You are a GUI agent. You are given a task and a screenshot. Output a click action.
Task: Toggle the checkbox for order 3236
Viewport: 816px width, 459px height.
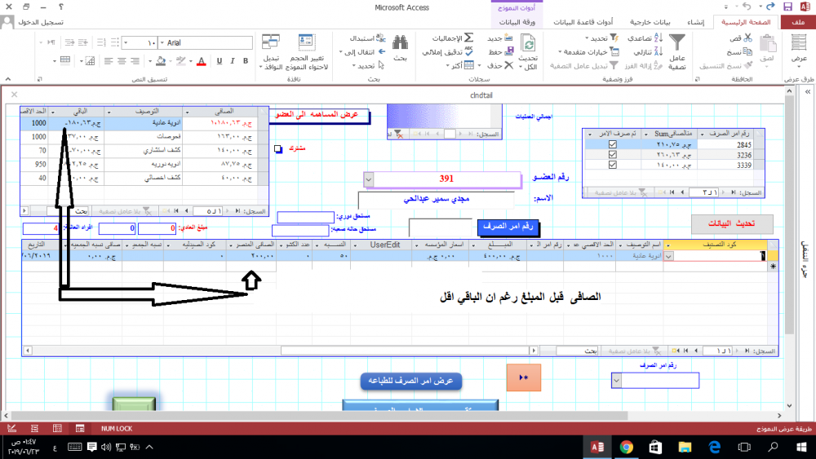point(613,154)
